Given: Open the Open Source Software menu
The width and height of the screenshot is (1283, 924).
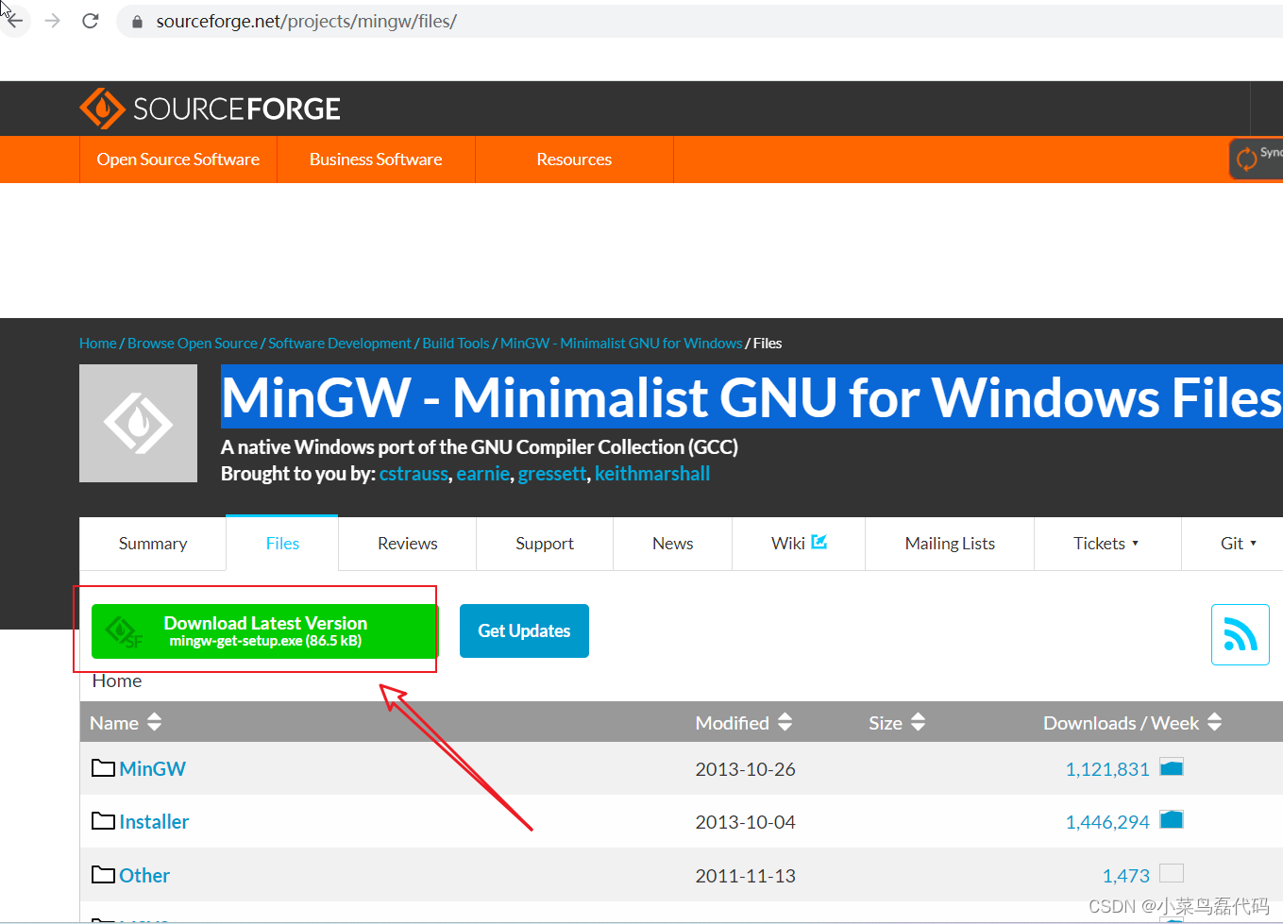Looking at the screenshot, I should (x=178, y=160).
